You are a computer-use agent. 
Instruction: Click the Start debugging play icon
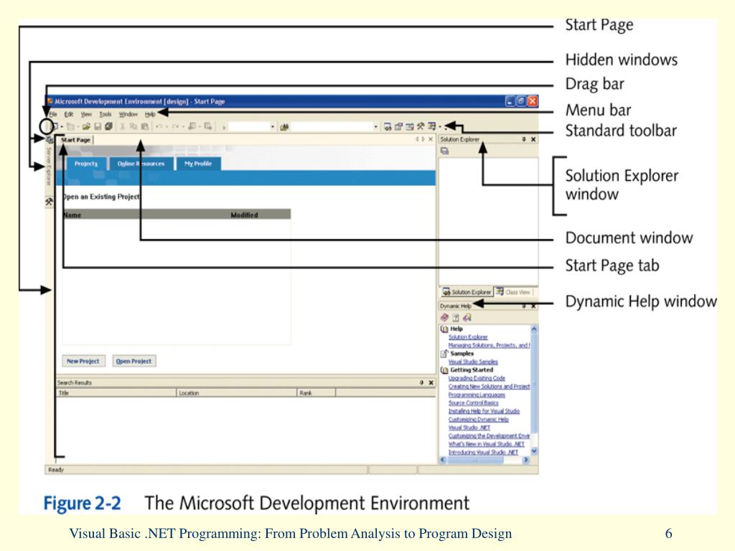pos(224,128)
